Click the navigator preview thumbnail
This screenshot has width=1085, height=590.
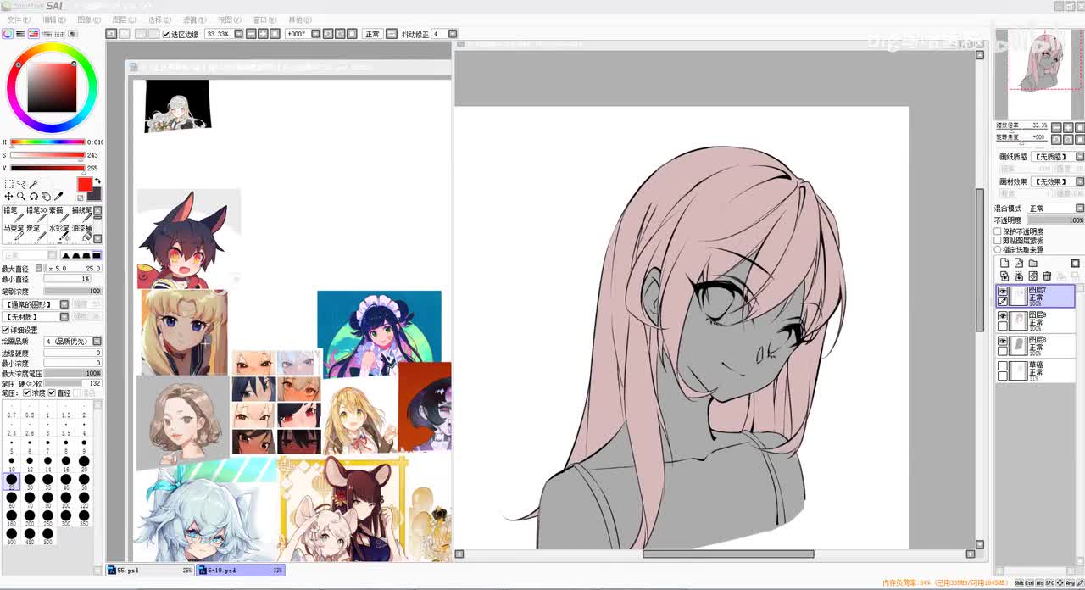click(1038, 74)
